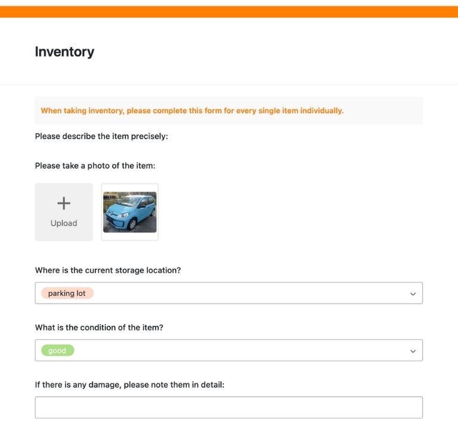Screen dimensions: 458x446
Task: Focus the damage details input field
Action: 228,407
